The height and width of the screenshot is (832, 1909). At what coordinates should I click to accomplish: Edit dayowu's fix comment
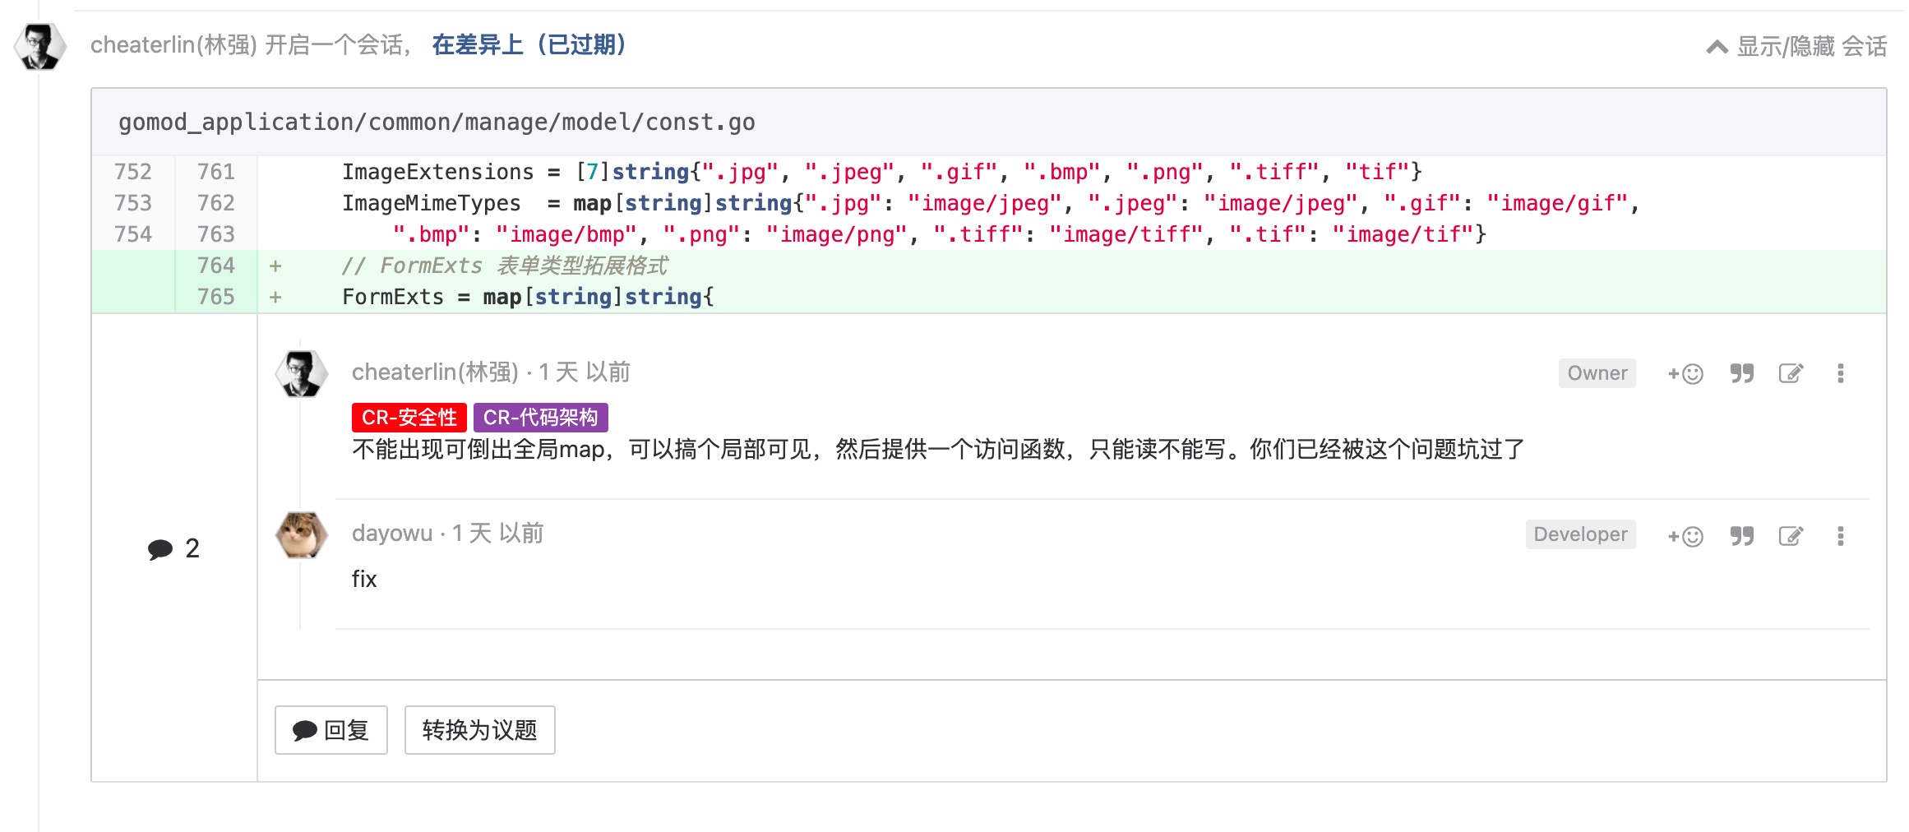click(1791, 537)
